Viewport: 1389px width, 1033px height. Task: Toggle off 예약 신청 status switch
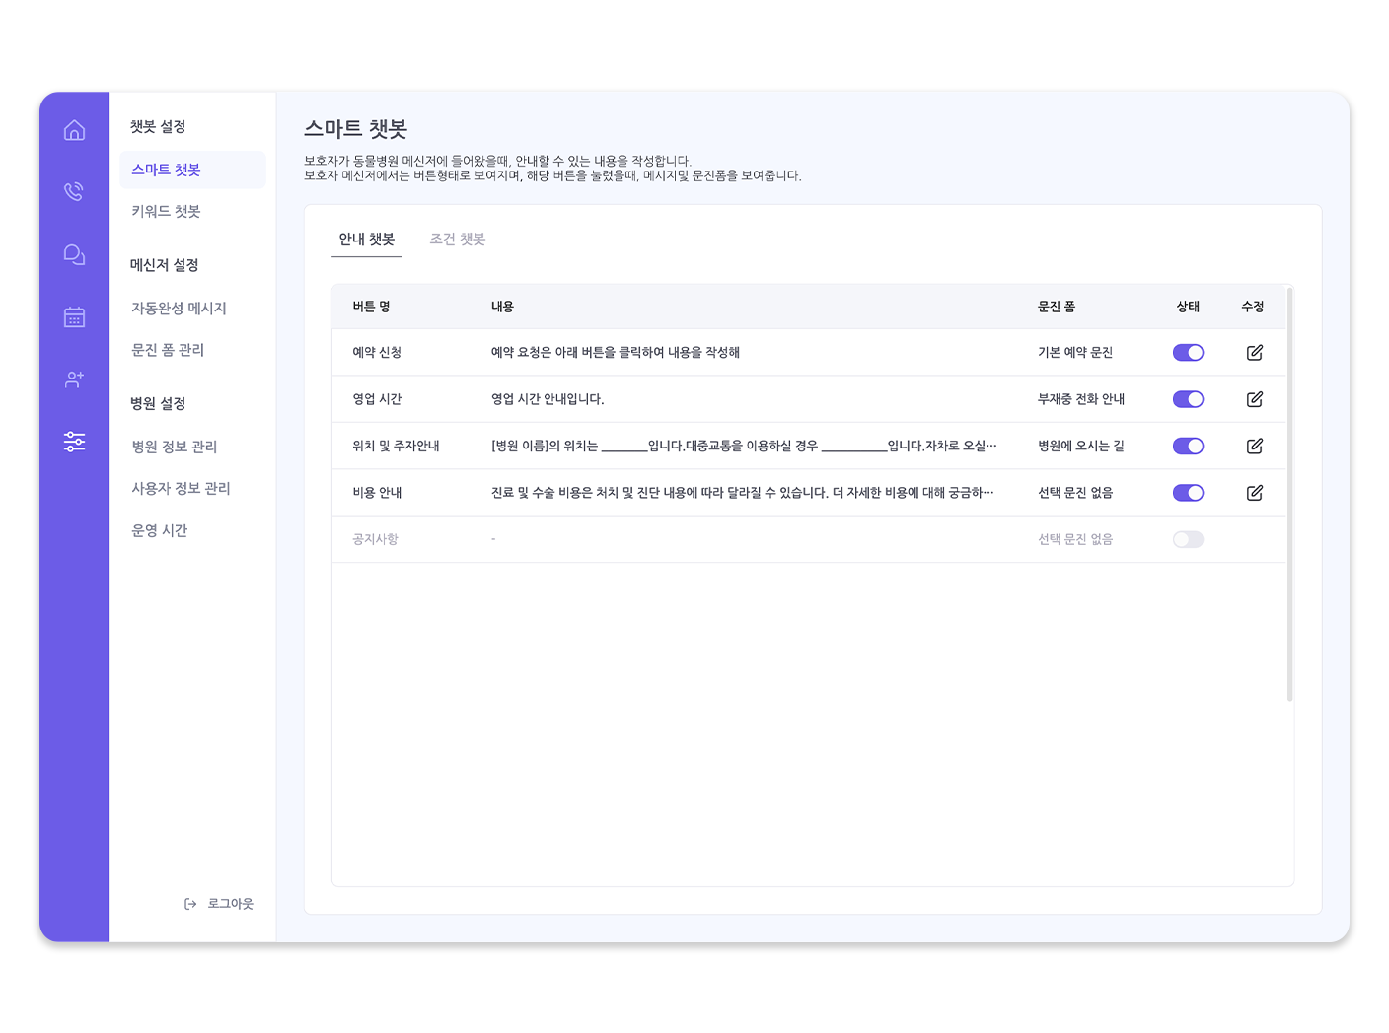[1188, 353]
